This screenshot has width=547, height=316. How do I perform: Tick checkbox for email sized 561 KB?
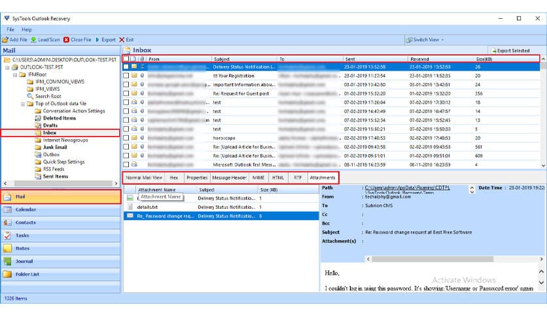(126, 147)
